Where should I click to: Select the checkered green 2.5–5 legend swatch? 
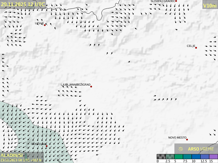tap(170, 157)
